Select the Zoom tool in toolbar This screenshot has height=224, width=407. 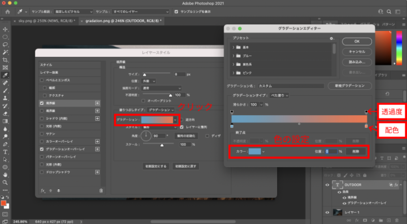point(5,183)
